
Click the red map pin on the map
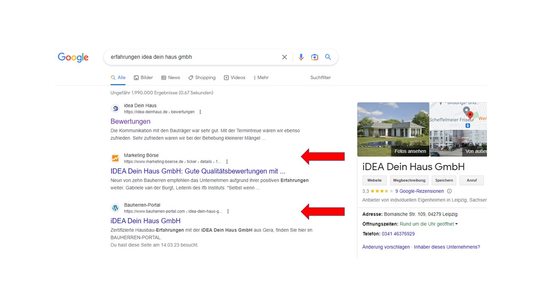pos(470,116)
